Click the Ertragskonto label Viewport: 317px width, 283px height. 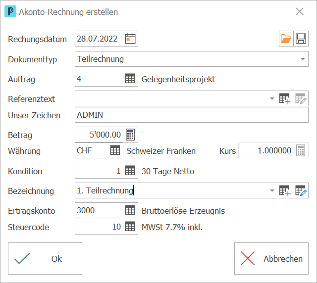[32, 211]
